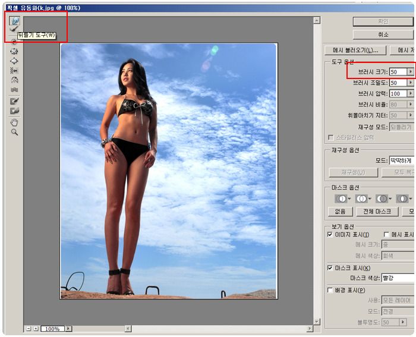Open the 불투명도 slider arrow
Image resolution: width=416 pixels, height=337 pixels.
pos(403,322)
